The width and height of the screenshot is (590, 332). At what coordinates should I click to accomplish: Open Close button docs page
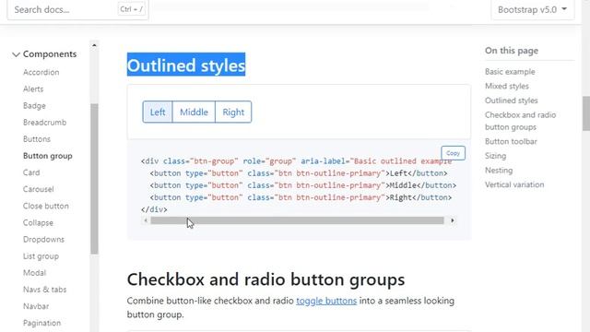[x=45, y=206]
